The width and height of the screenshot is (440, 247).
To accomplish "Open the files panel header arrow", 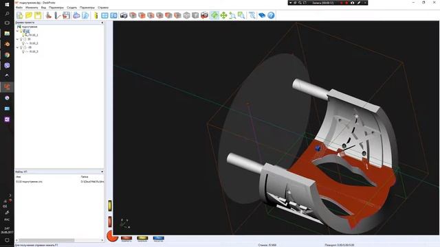I will click(x=102, y=172).
